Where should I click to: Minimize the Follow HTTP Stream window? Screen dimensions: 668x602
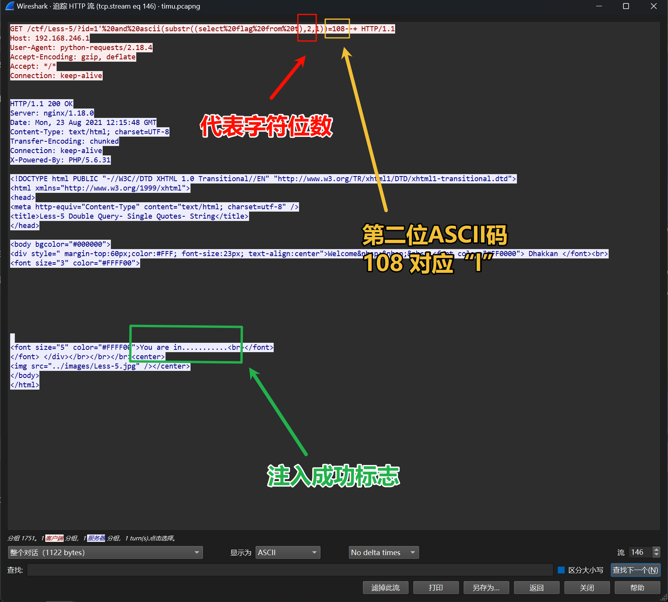coord(599,6)
